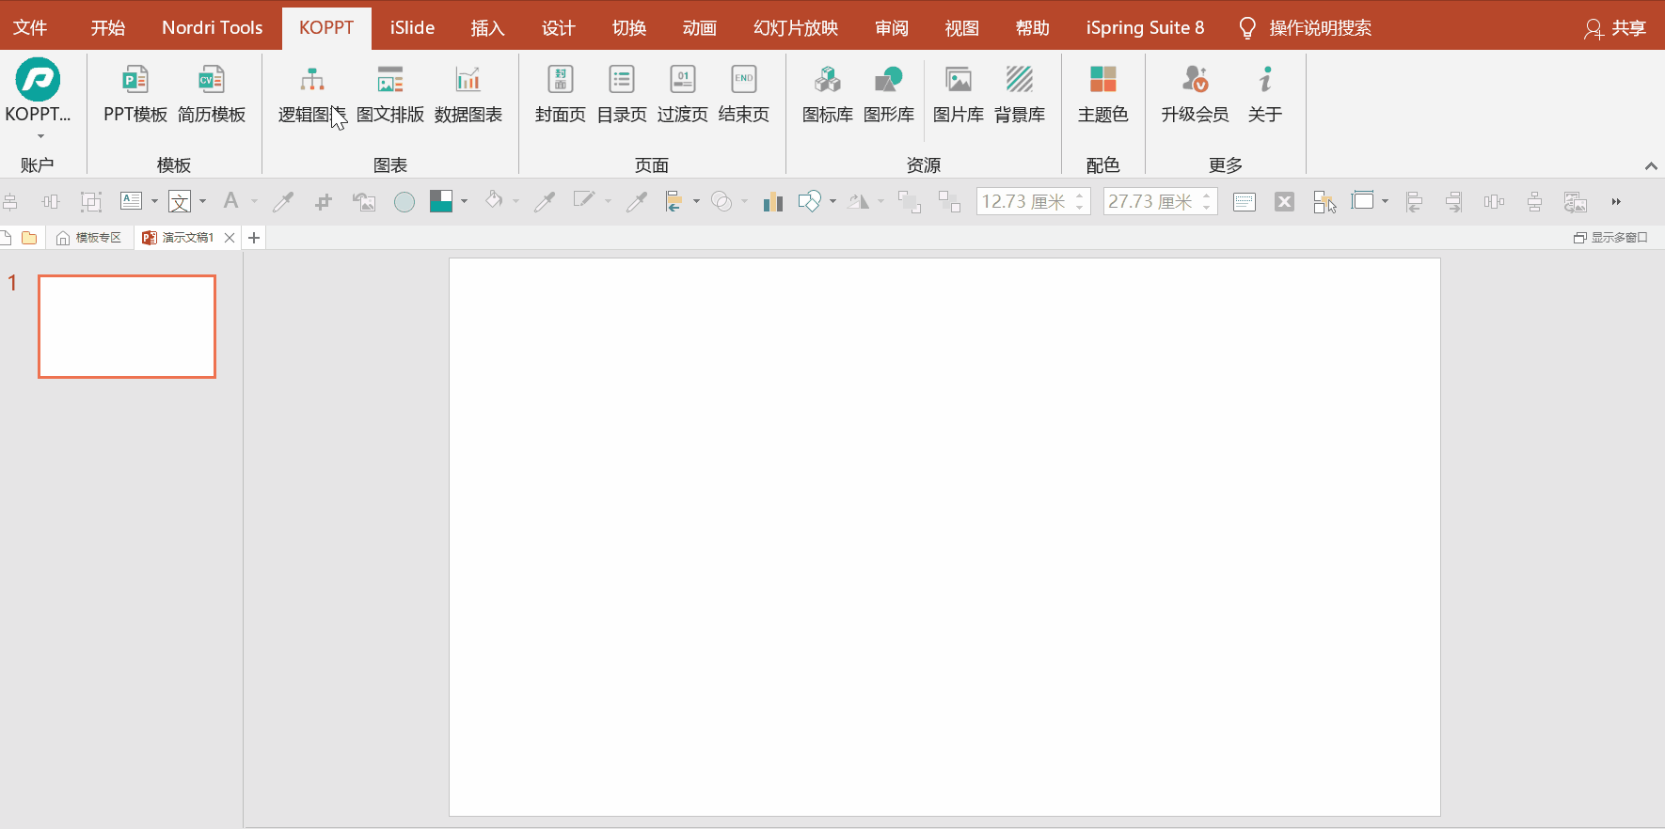The image size is (1665, 829).
Task: Open the 图片库 picture library
Action: pyautogui.click(x=958, y=94)
